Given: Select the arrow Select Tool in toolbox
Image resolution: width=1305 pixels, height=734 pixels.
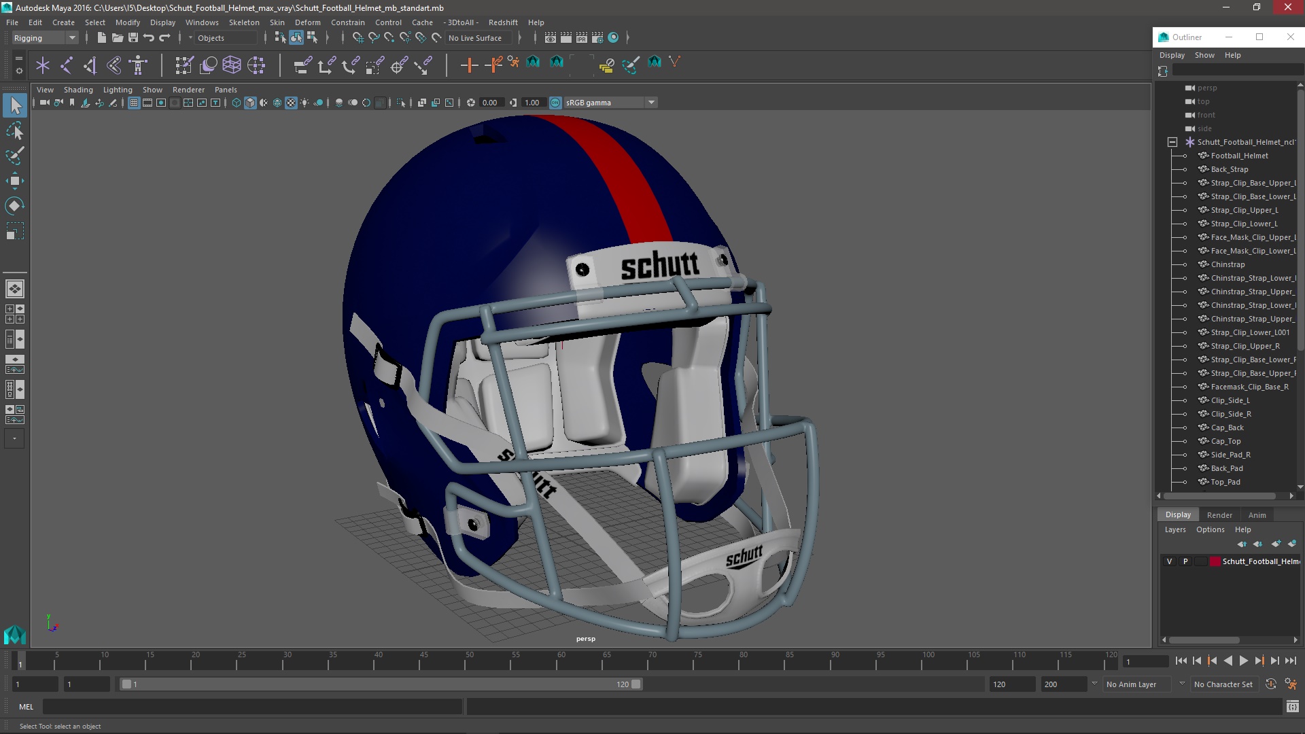Looking at the screenshot, I should pos(15,105).
